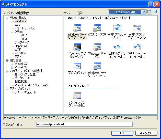Select セットアップと配置 project type
161x139 pixels.
25,74
